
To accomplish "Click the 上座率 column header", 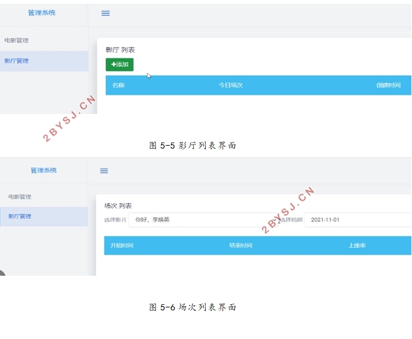I will (357, 245).
